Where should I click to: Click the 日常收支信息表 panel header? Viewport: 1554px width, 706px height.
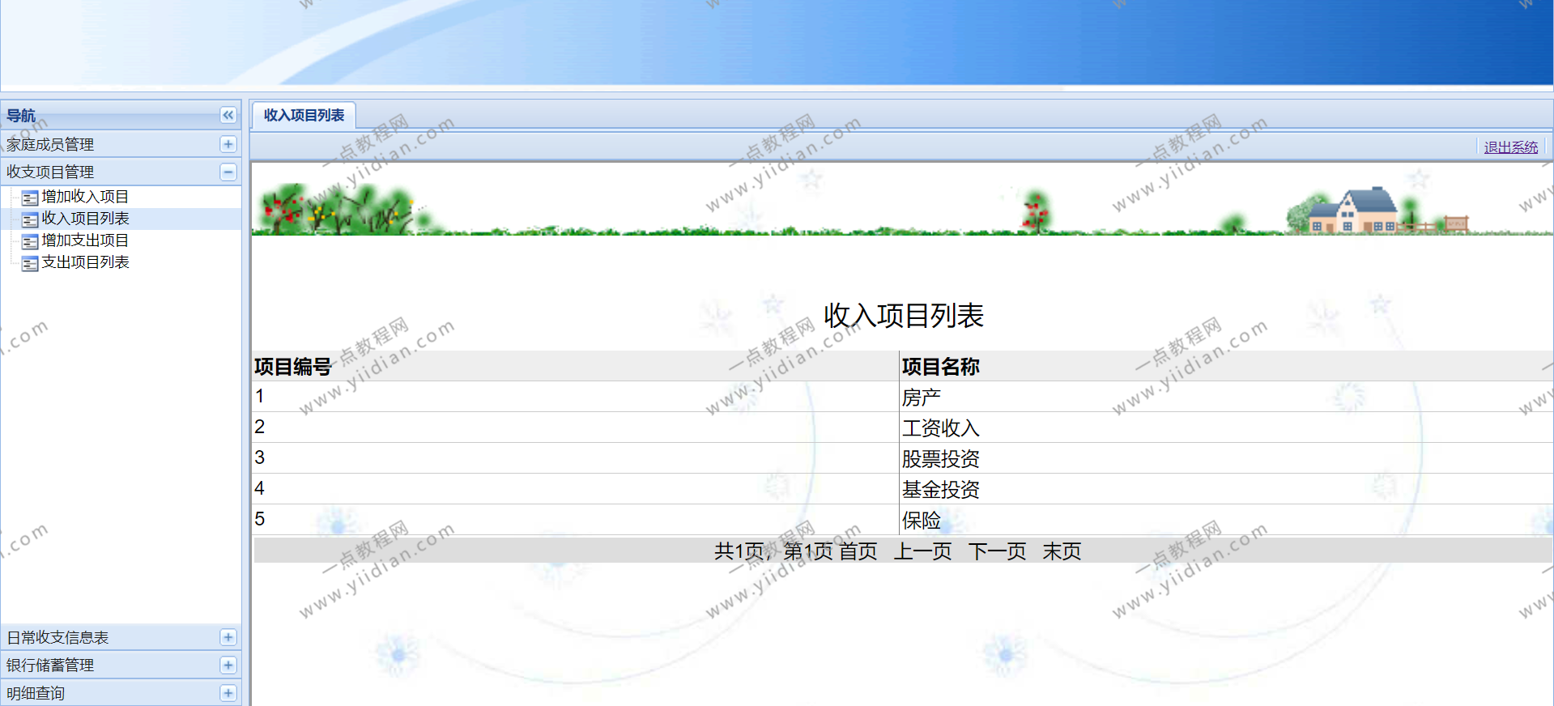[121, 637]
